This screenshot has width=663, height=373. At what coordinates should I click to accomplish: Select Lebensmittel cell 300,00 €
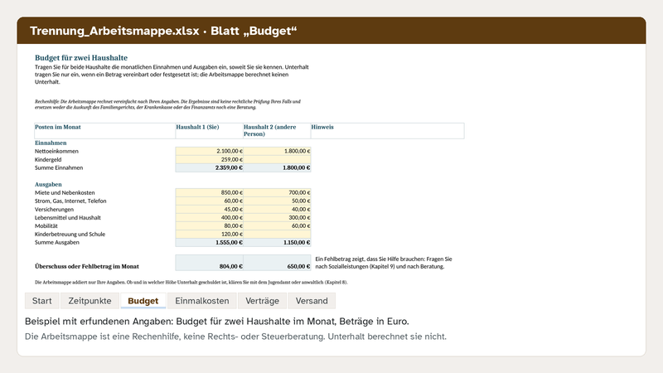coord(277,217)
